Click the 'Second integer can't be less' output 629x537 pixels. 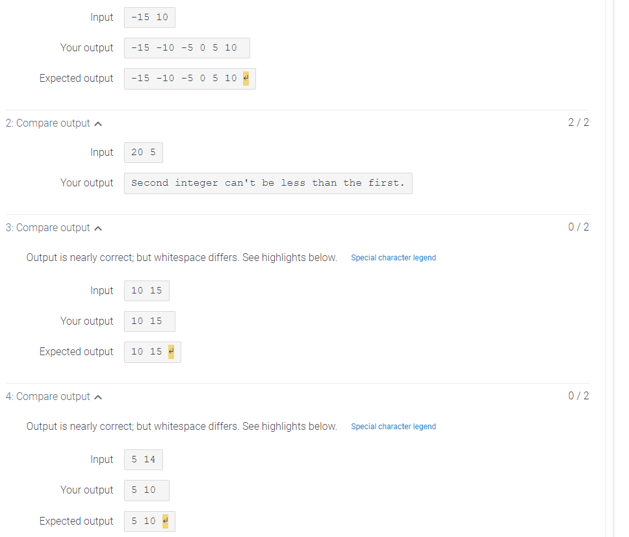coord(268,184)
